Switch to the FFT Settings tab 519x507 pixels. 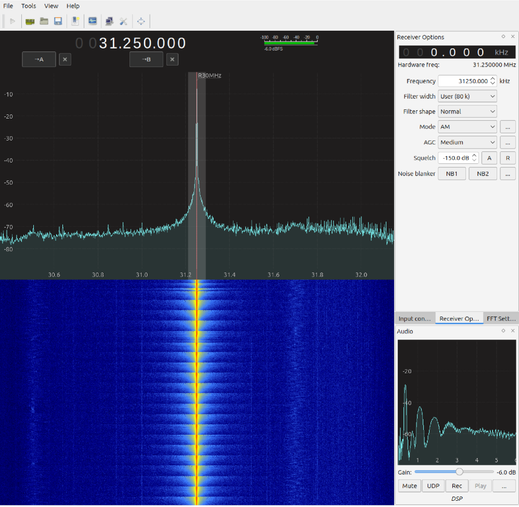pyautogui.click(x=501, y=318)
